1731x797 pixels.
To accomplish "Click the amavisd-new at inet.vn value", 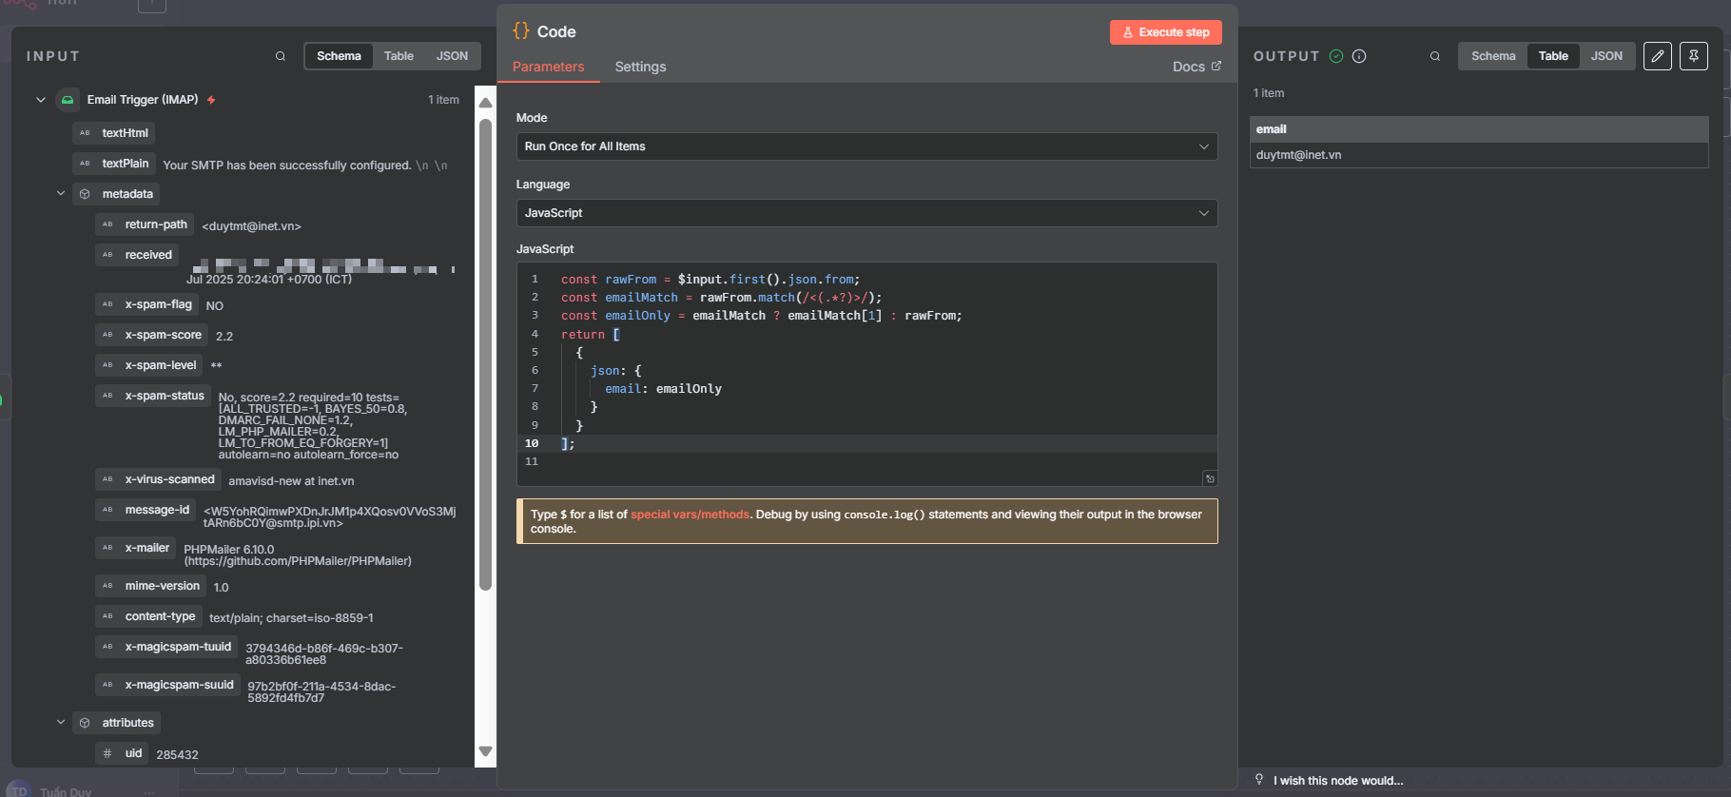I will point(291,481).
